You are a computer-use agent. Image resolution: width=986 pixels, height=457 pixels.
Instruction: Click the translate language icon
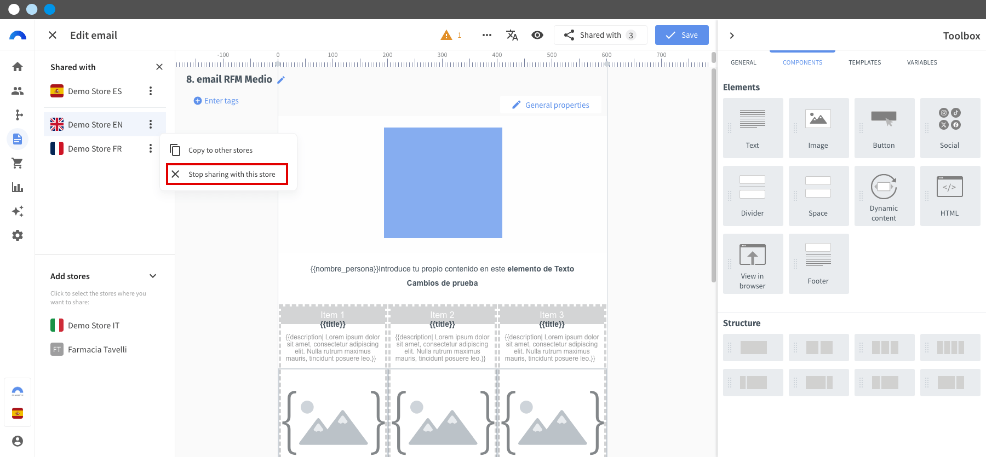(512, 35)
